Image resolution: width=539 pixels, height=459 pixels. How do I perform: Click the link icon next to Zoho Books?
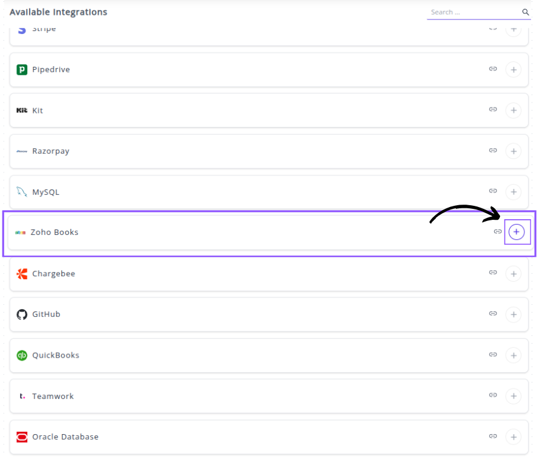(498, 232)
